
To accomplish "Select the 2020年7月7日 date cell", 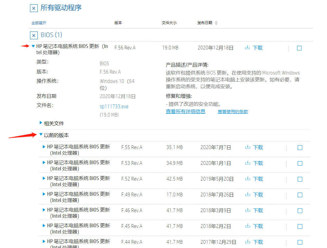I will pyautogui.click(x=216, y=148).
